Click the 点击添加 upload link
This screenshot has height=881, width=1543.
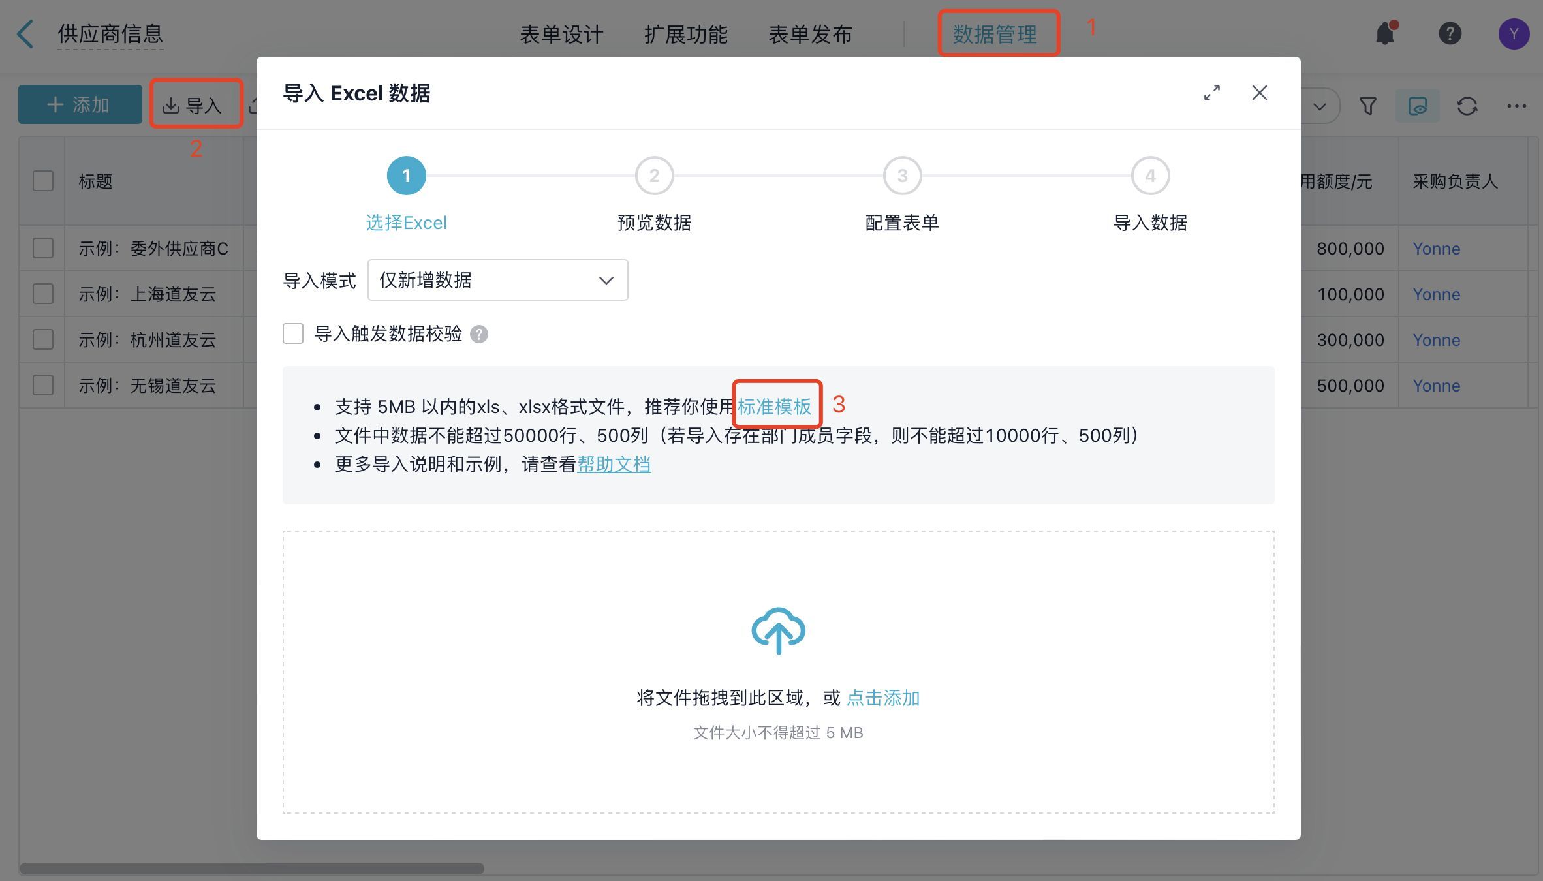[882, 698]
